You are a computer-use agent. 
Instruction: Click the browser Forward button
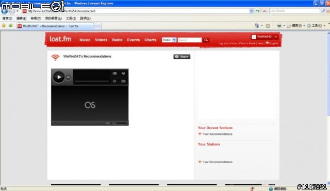coord(12,11)
